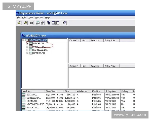Sort lower pane by Function column
Image resolution: width=151 pixels, height=121 pixels.
(97, 66)
